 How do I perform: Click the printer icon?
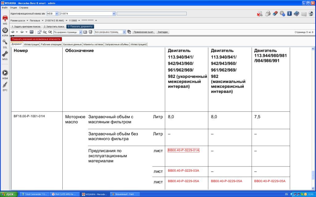(x=268, y=14)
